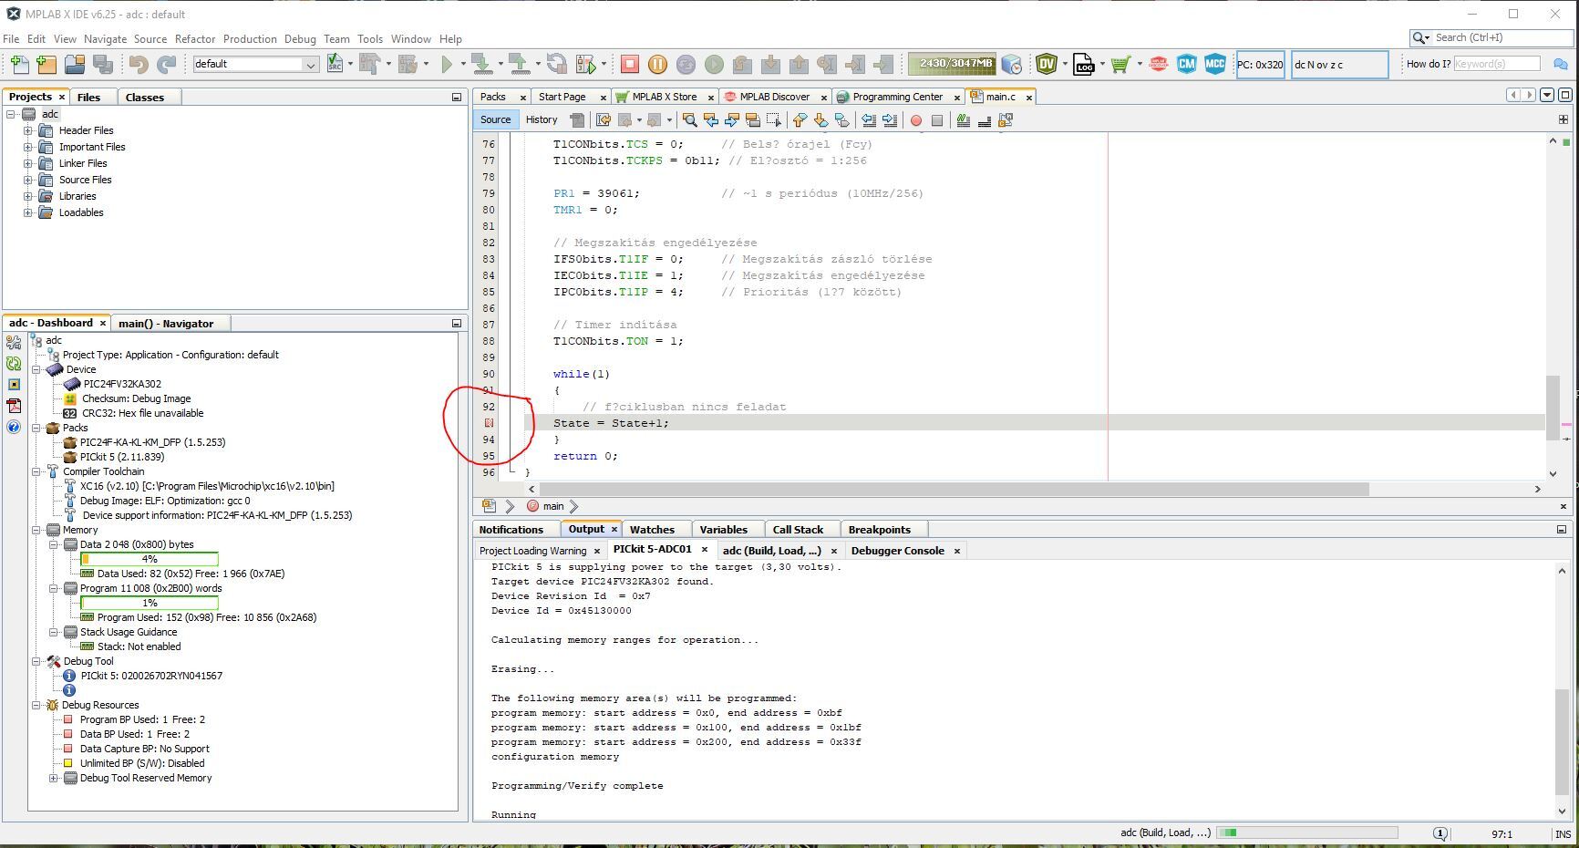Open the project properties wrench in Dashboard
Image resolution: width=1579 pixels, height=848 pixels.
pos(14,343)
